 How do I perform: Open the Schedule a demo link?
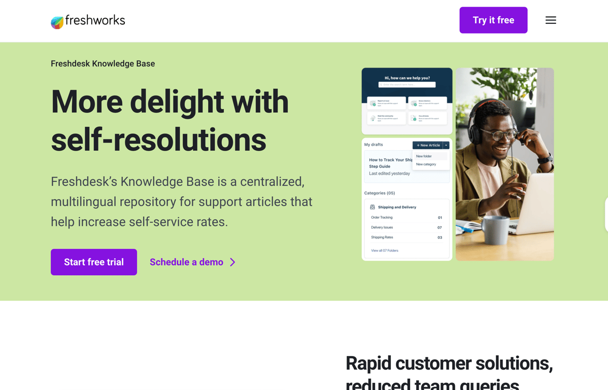click(x=186, y=262)
